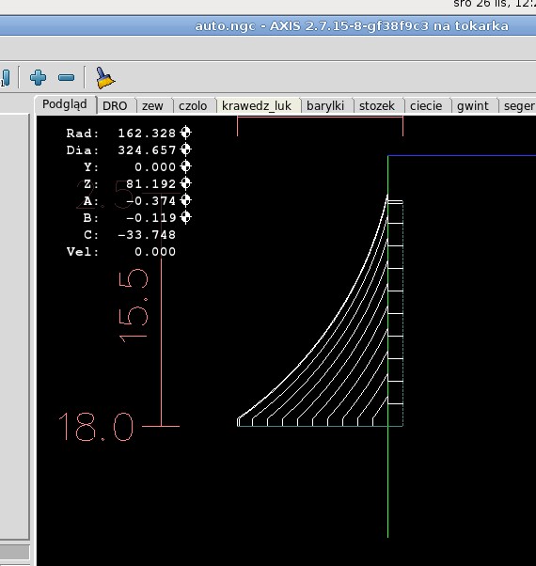Toggle the optional pause M1 toolbar icon
This screenshot has height=566, width=536.
[6, 78]
